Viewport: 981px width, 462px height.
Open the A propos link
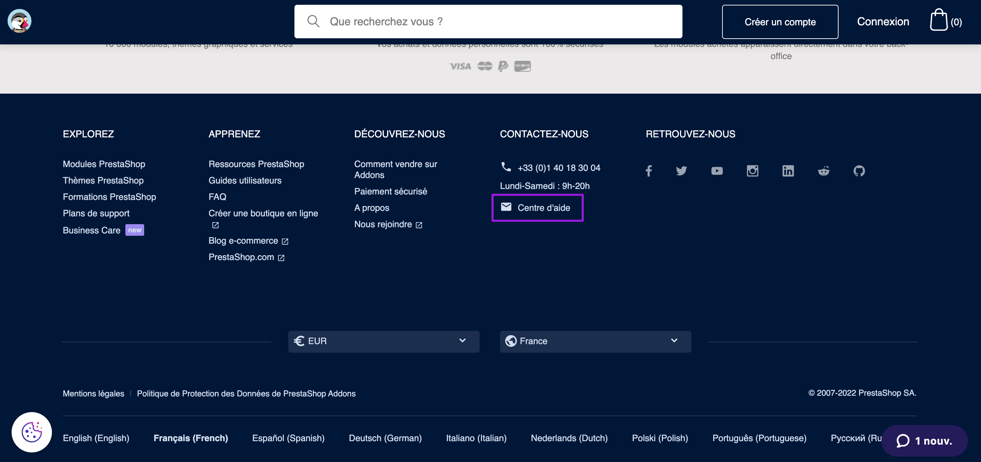click(372, 208)
